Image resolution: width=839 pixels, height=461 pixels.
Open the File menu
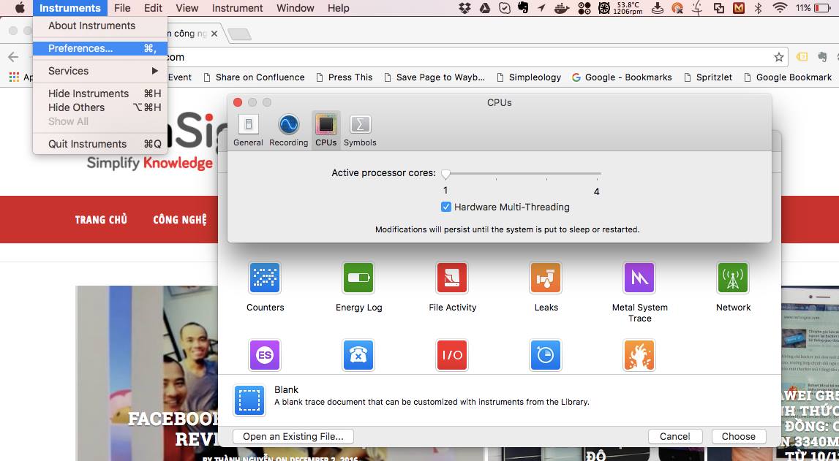point(123,8)
